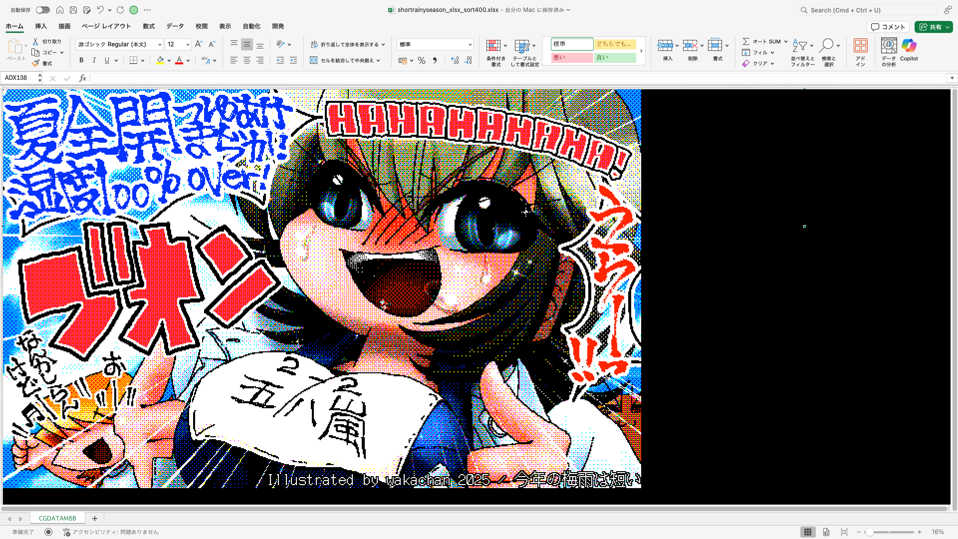Click the Save As icon with pencil

[87, 10]
